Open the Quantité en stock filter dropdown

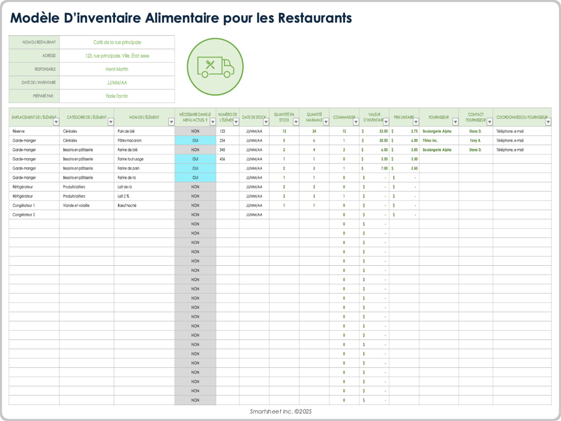pyautogui.click(x=296, y=122)
